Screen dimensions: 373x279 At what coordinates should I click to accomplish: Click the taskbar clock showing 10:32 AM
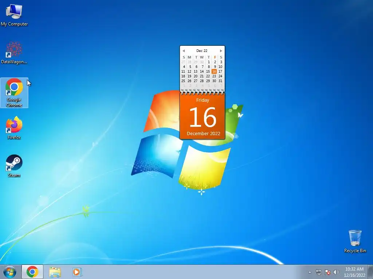click(354, 272)
